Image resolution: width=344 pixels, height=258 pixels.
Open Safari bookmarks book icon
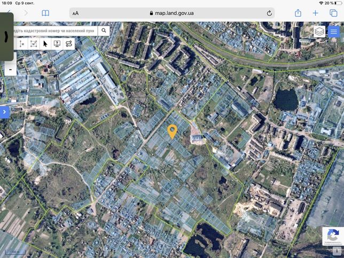(x=45, y=13)
